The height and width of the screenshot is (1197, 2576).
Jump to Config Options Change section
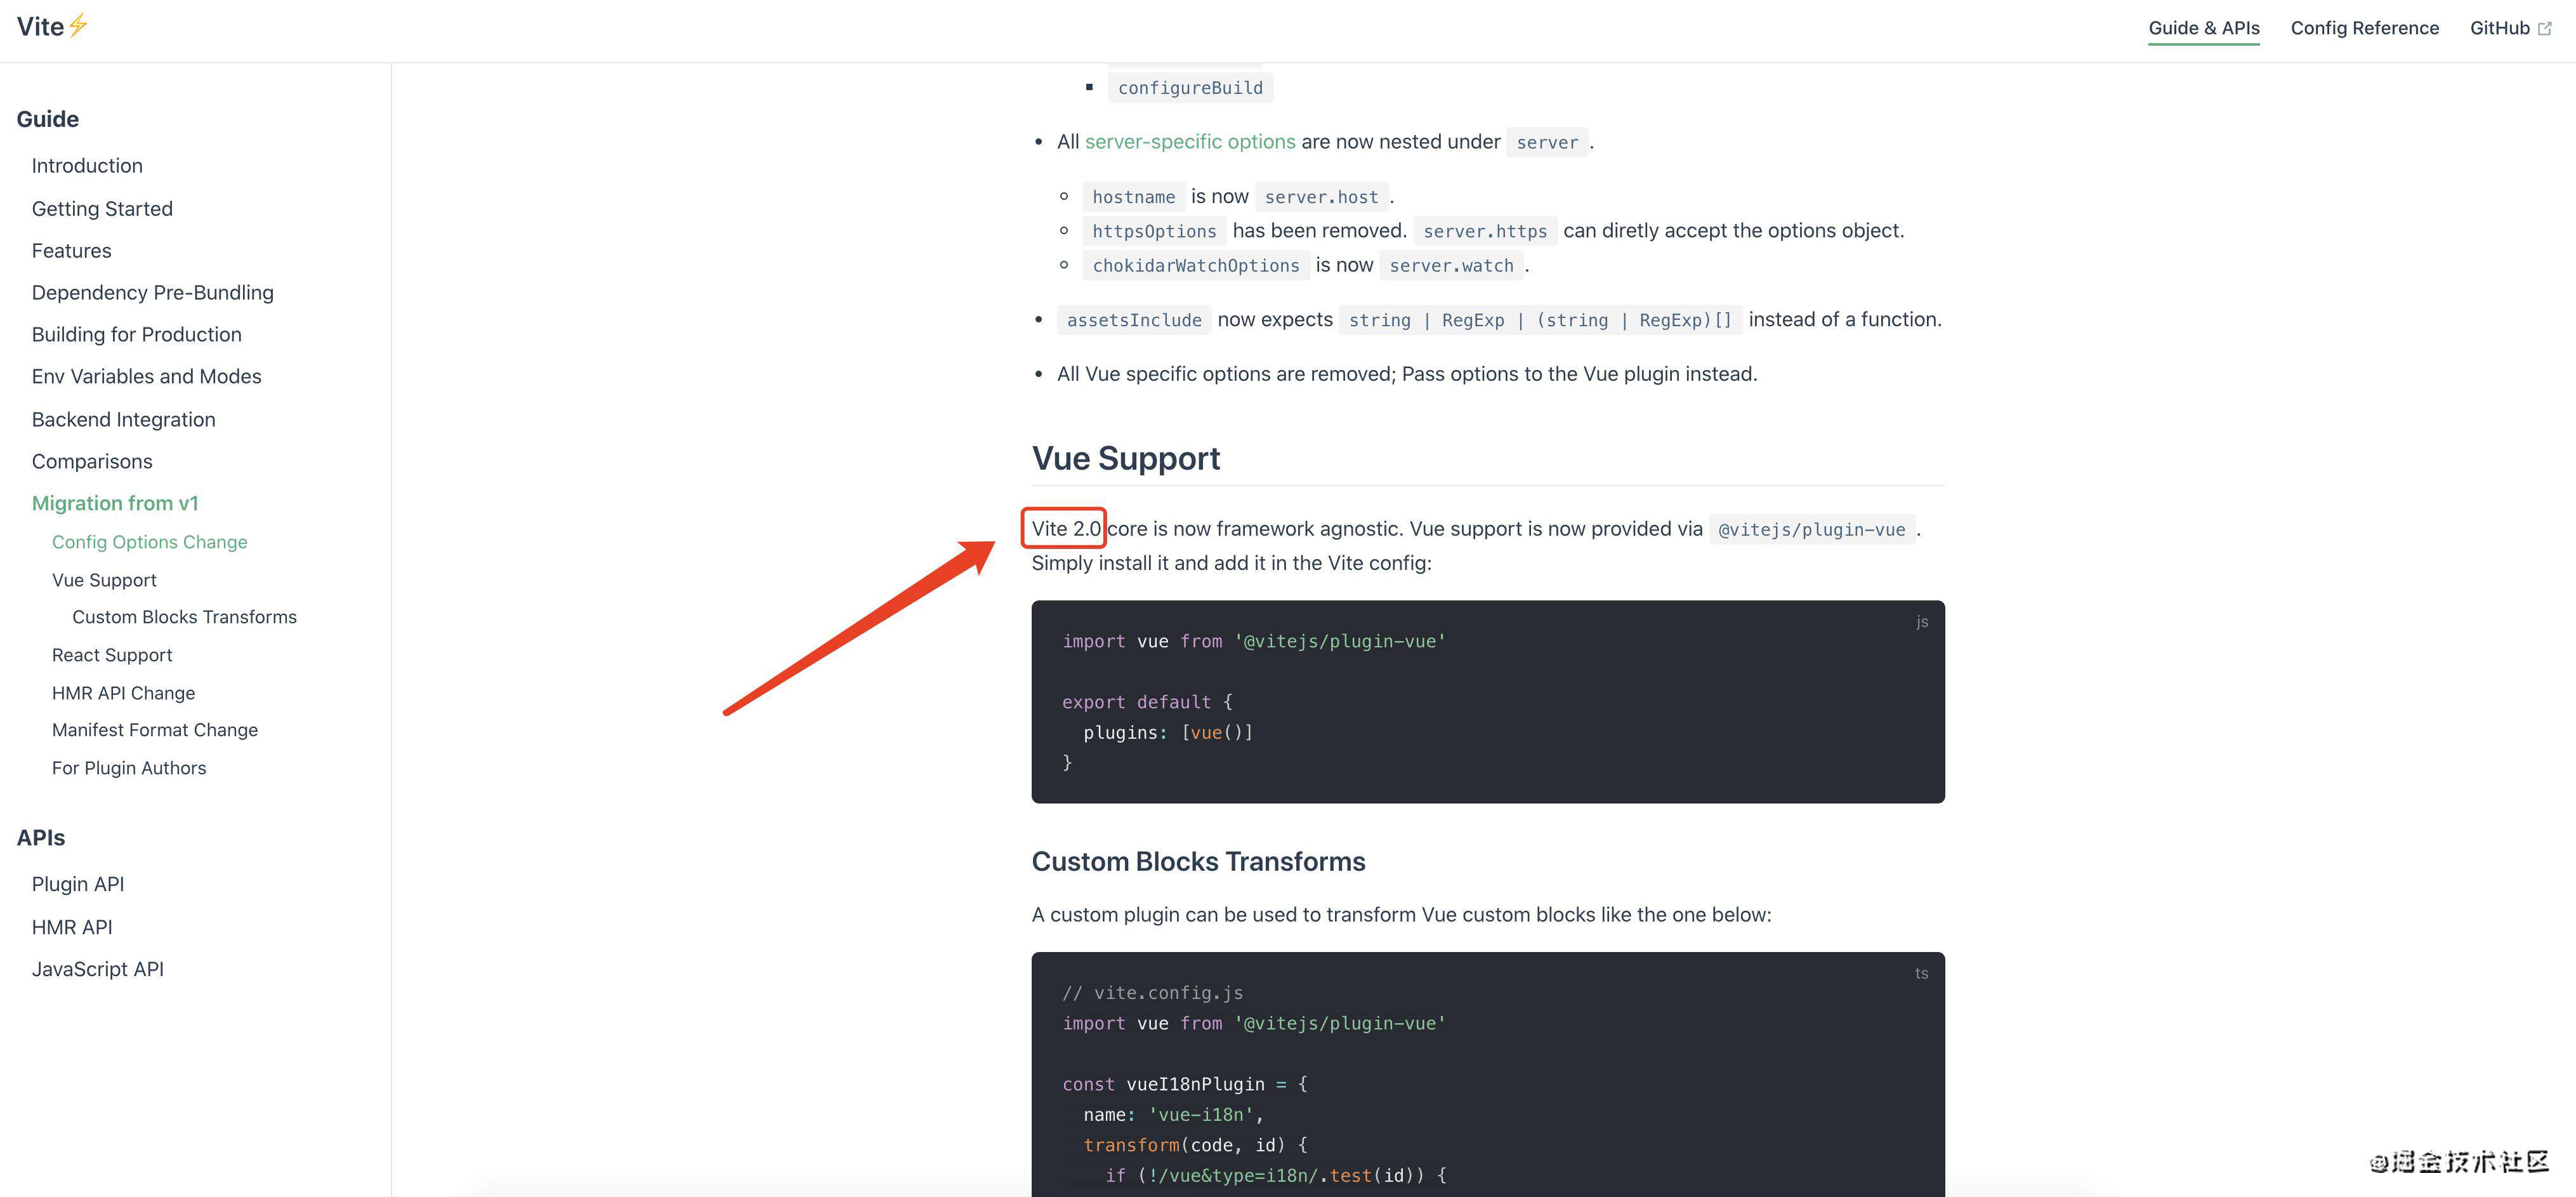[149, 542]
